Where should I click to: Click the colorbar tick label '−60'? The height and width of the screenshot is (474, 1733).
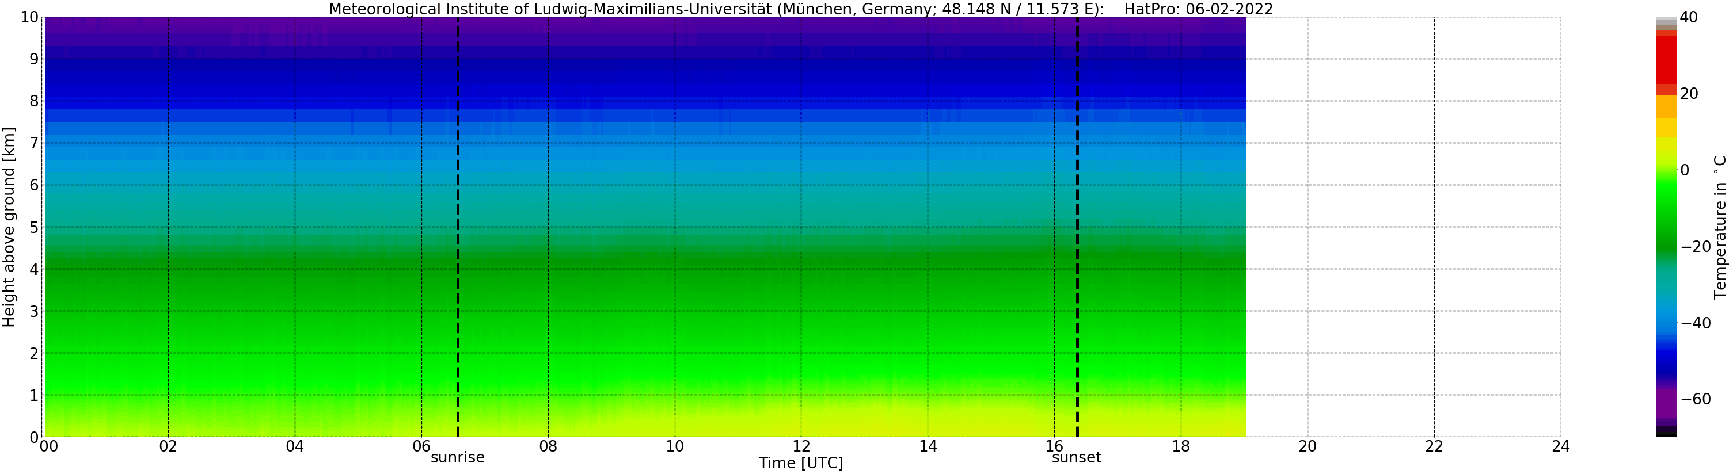tap(1696, 399)
